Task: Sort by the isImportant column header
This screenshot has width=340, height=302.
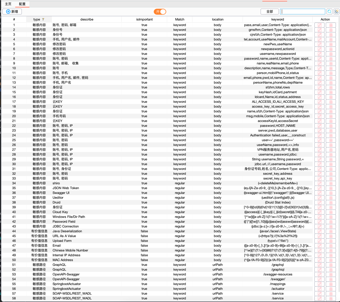Action: pyautogui.click(x=144, y=19)
